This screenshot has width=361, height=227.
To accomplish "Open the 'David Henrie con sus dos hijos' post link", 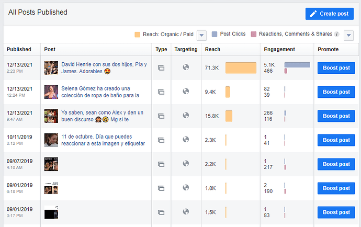I will pyautogui.click(x=104, y=67).
